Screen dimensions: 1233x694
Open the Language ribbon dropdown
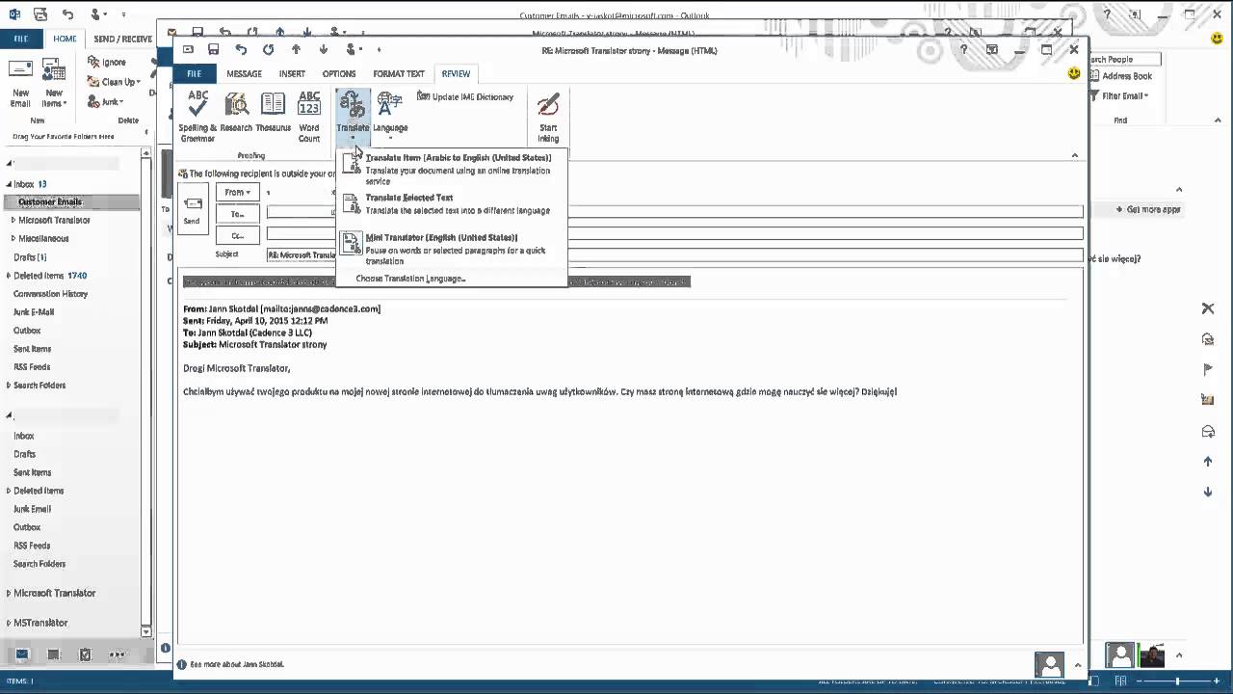[390, 115]
